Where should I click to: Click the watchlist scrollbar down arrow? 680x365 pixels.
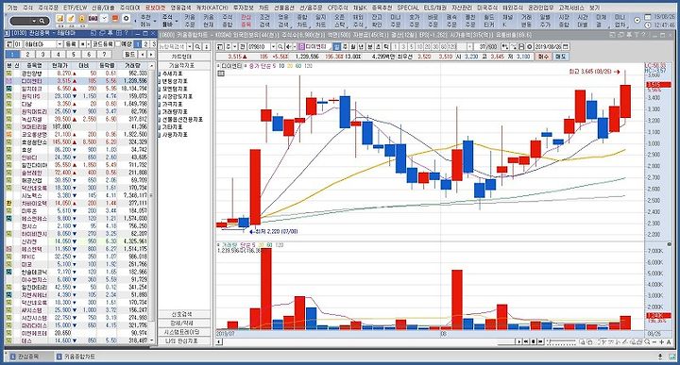151,340
